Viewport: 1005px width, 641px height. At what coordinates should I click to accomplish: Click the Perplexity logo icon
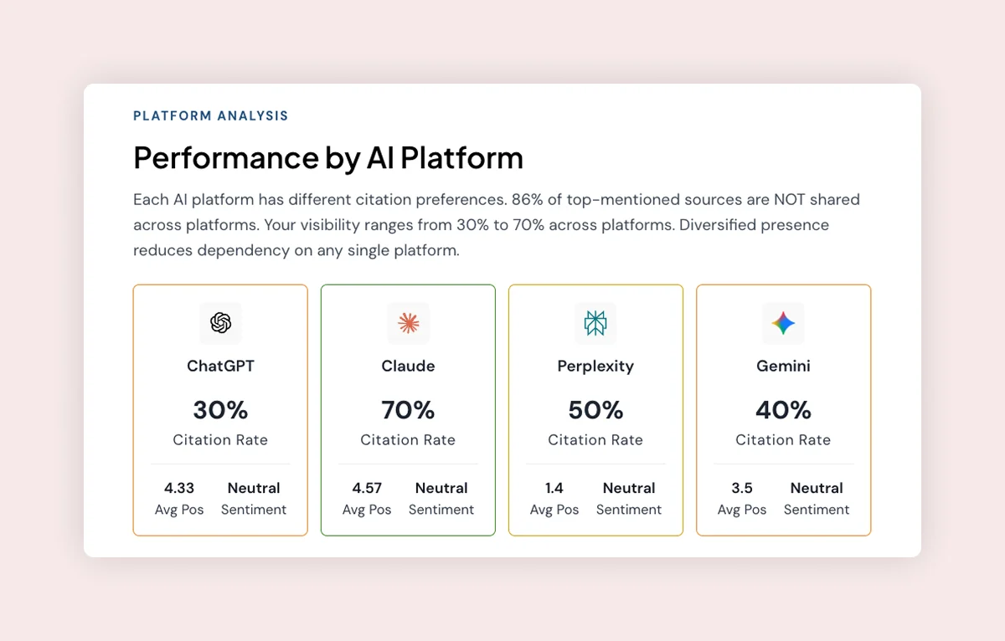point(595,324)
